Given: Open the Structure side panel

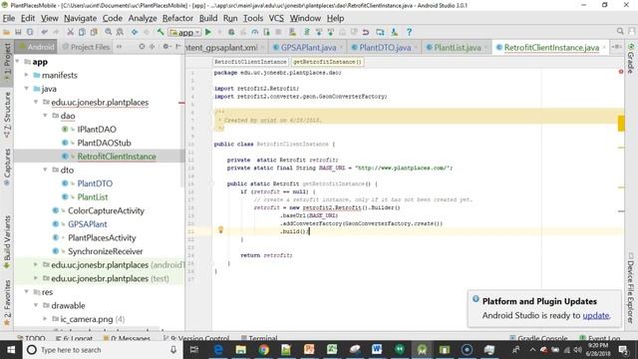Looking at the screenshot, I should coord(7,116).
